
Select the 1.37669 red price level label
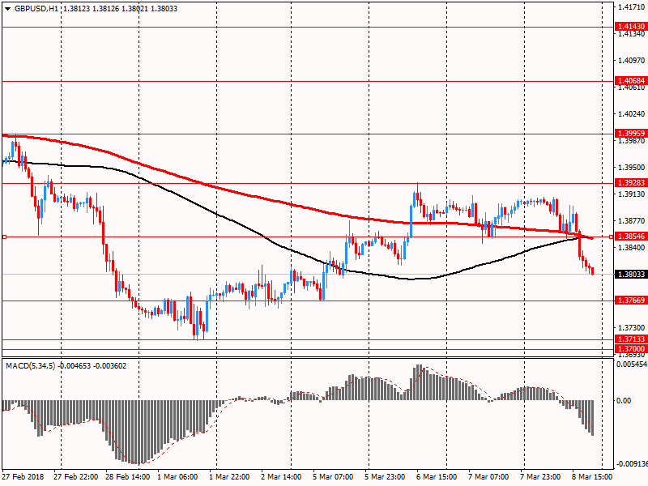(631, 301)
